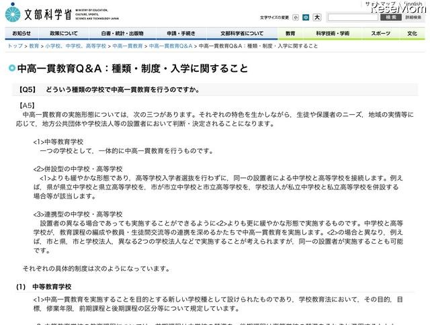Click the 【Q5】 question heading

pos(109,89)
